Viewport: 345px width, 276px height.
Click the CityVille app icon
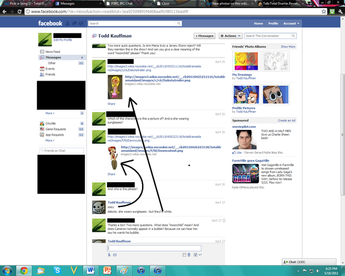coord(42,124)
